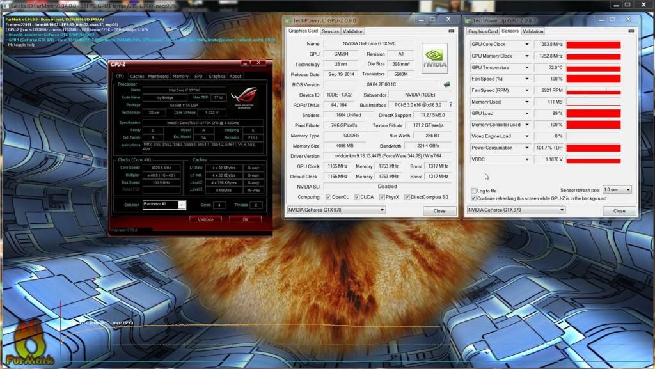The height and width of the screenshot is (369, 655).
Task: Click the VDDC graph bar
Action: click(593, 159)
